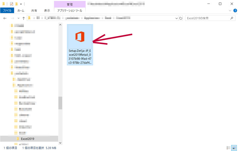Expand the ribbon with the chevron
Screen dimensions: 238x151
(230, 10)
